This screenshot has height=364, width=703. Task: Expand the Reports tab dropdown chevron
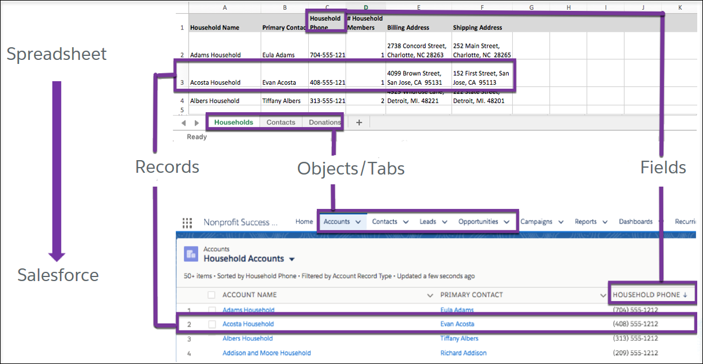tap(605, 222)
